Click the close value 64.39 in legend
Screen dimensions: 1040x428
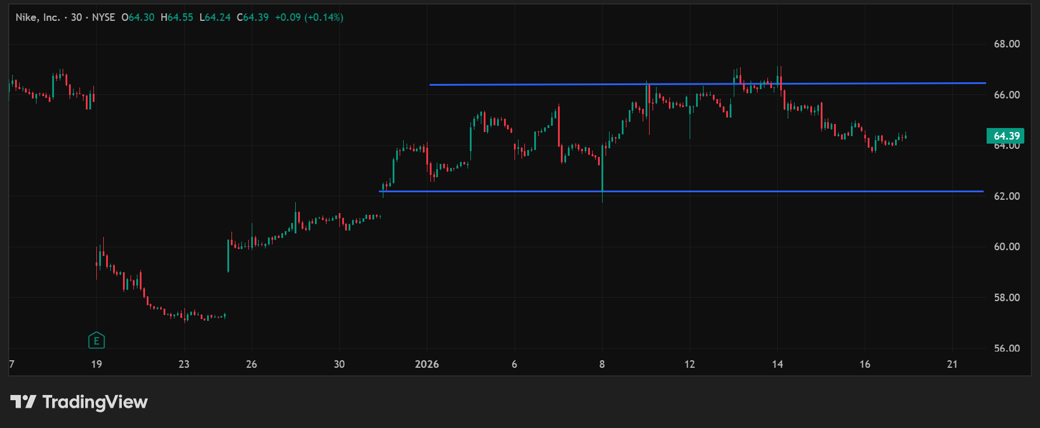point(256,17)
